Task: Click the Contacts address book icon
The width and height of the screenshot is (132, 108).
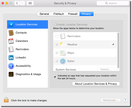Action: point(11,33)
